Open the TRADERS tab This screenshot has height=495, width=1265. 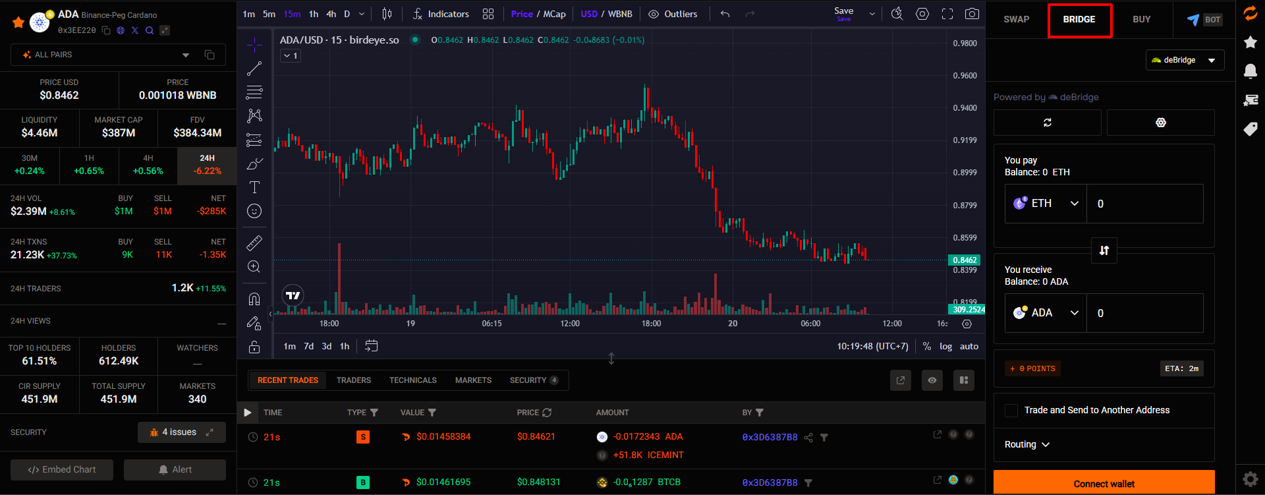tap(354, 380)
